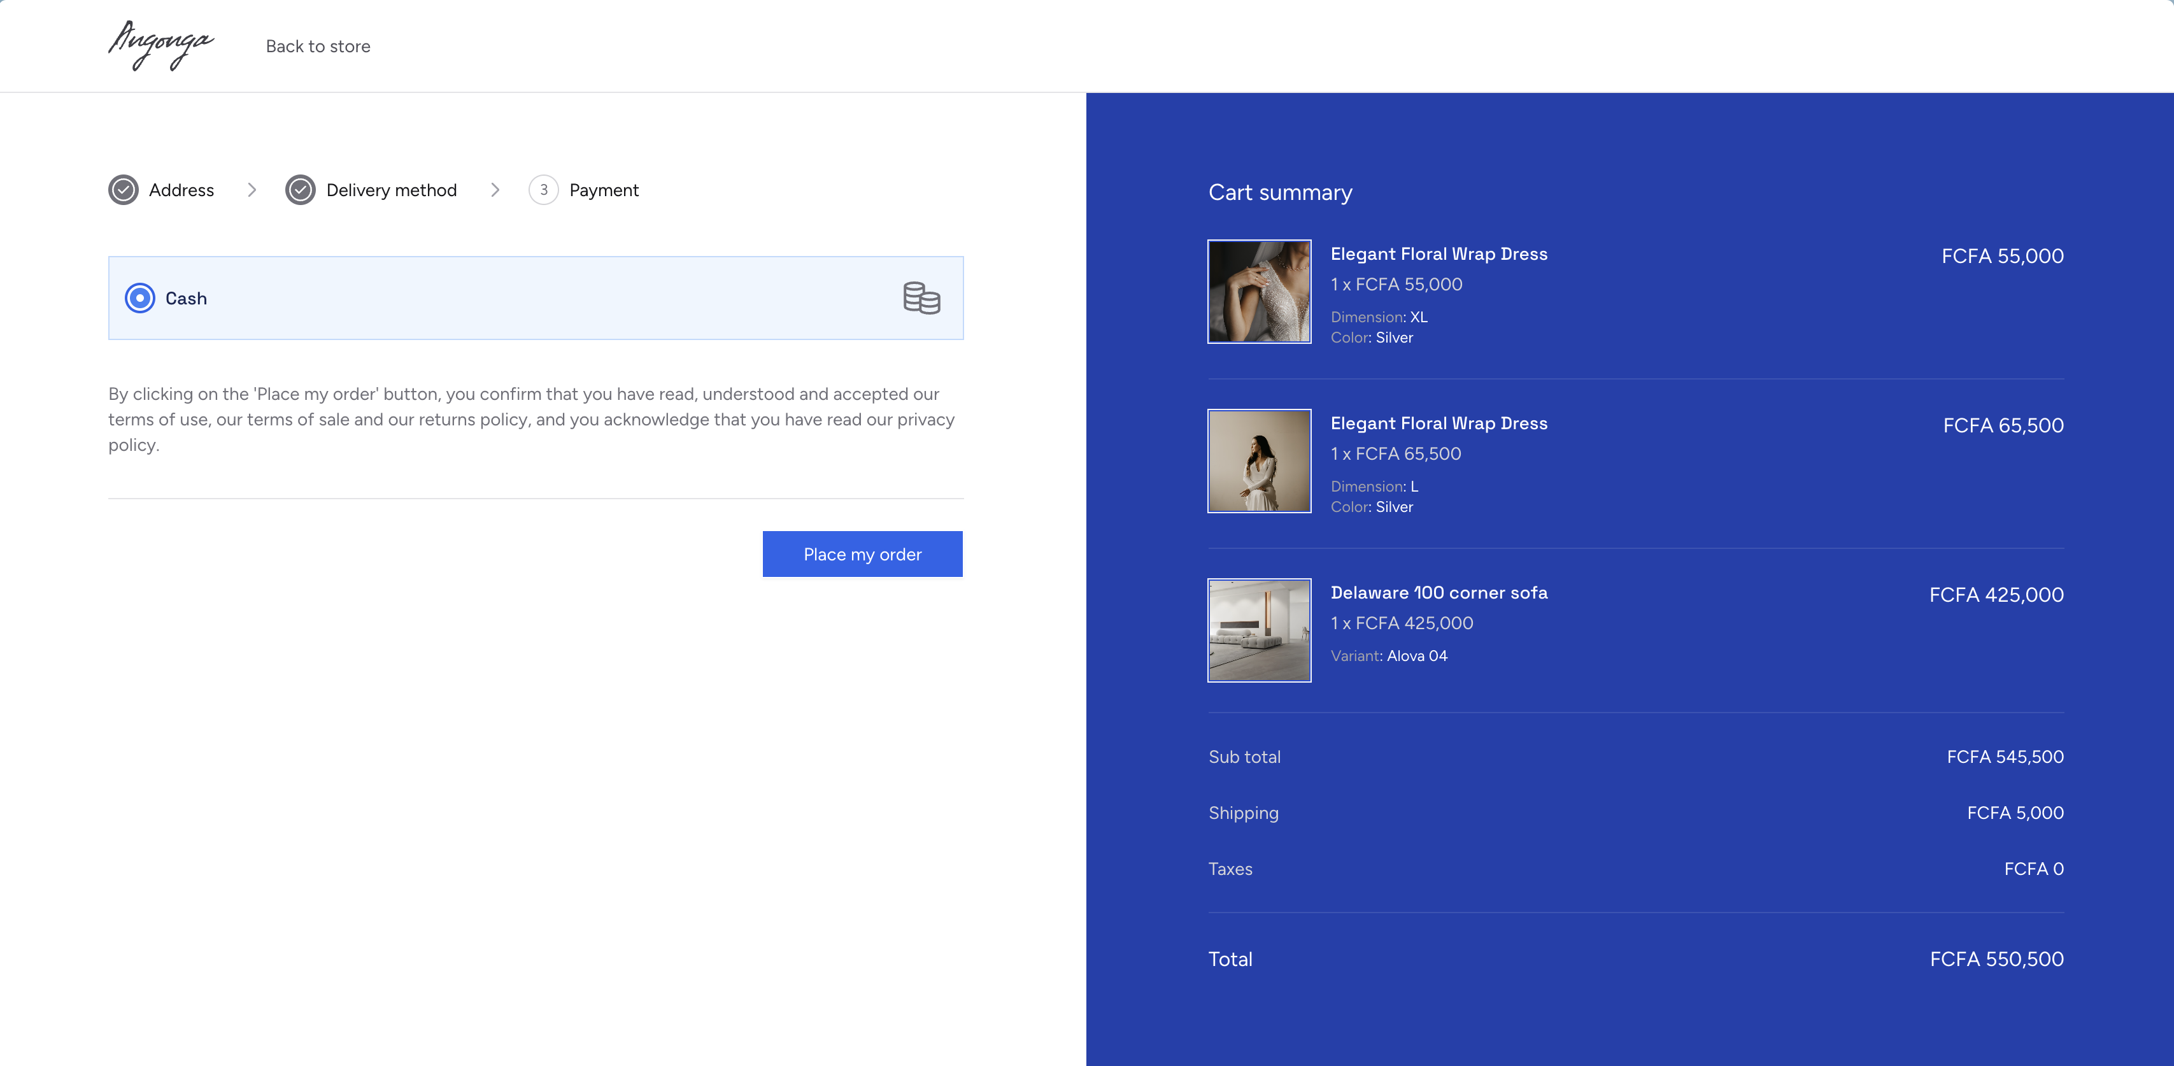This screenshot has width=2174, height=1066.
Task: Click the first Elegant Floral Wrap Dress title
Action: pos(1438,254)
